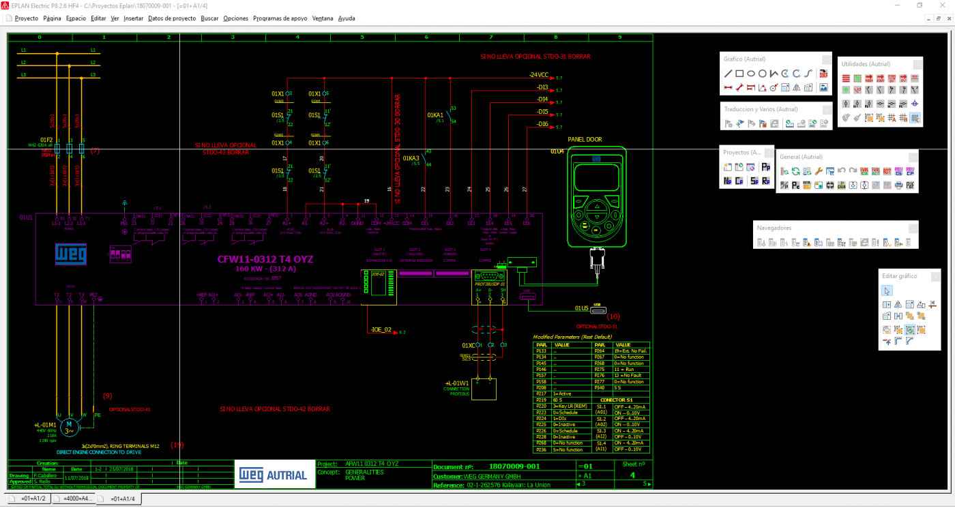
Task: Click the Mirror icon in Editar gráfico
Action: pos(898,304)
